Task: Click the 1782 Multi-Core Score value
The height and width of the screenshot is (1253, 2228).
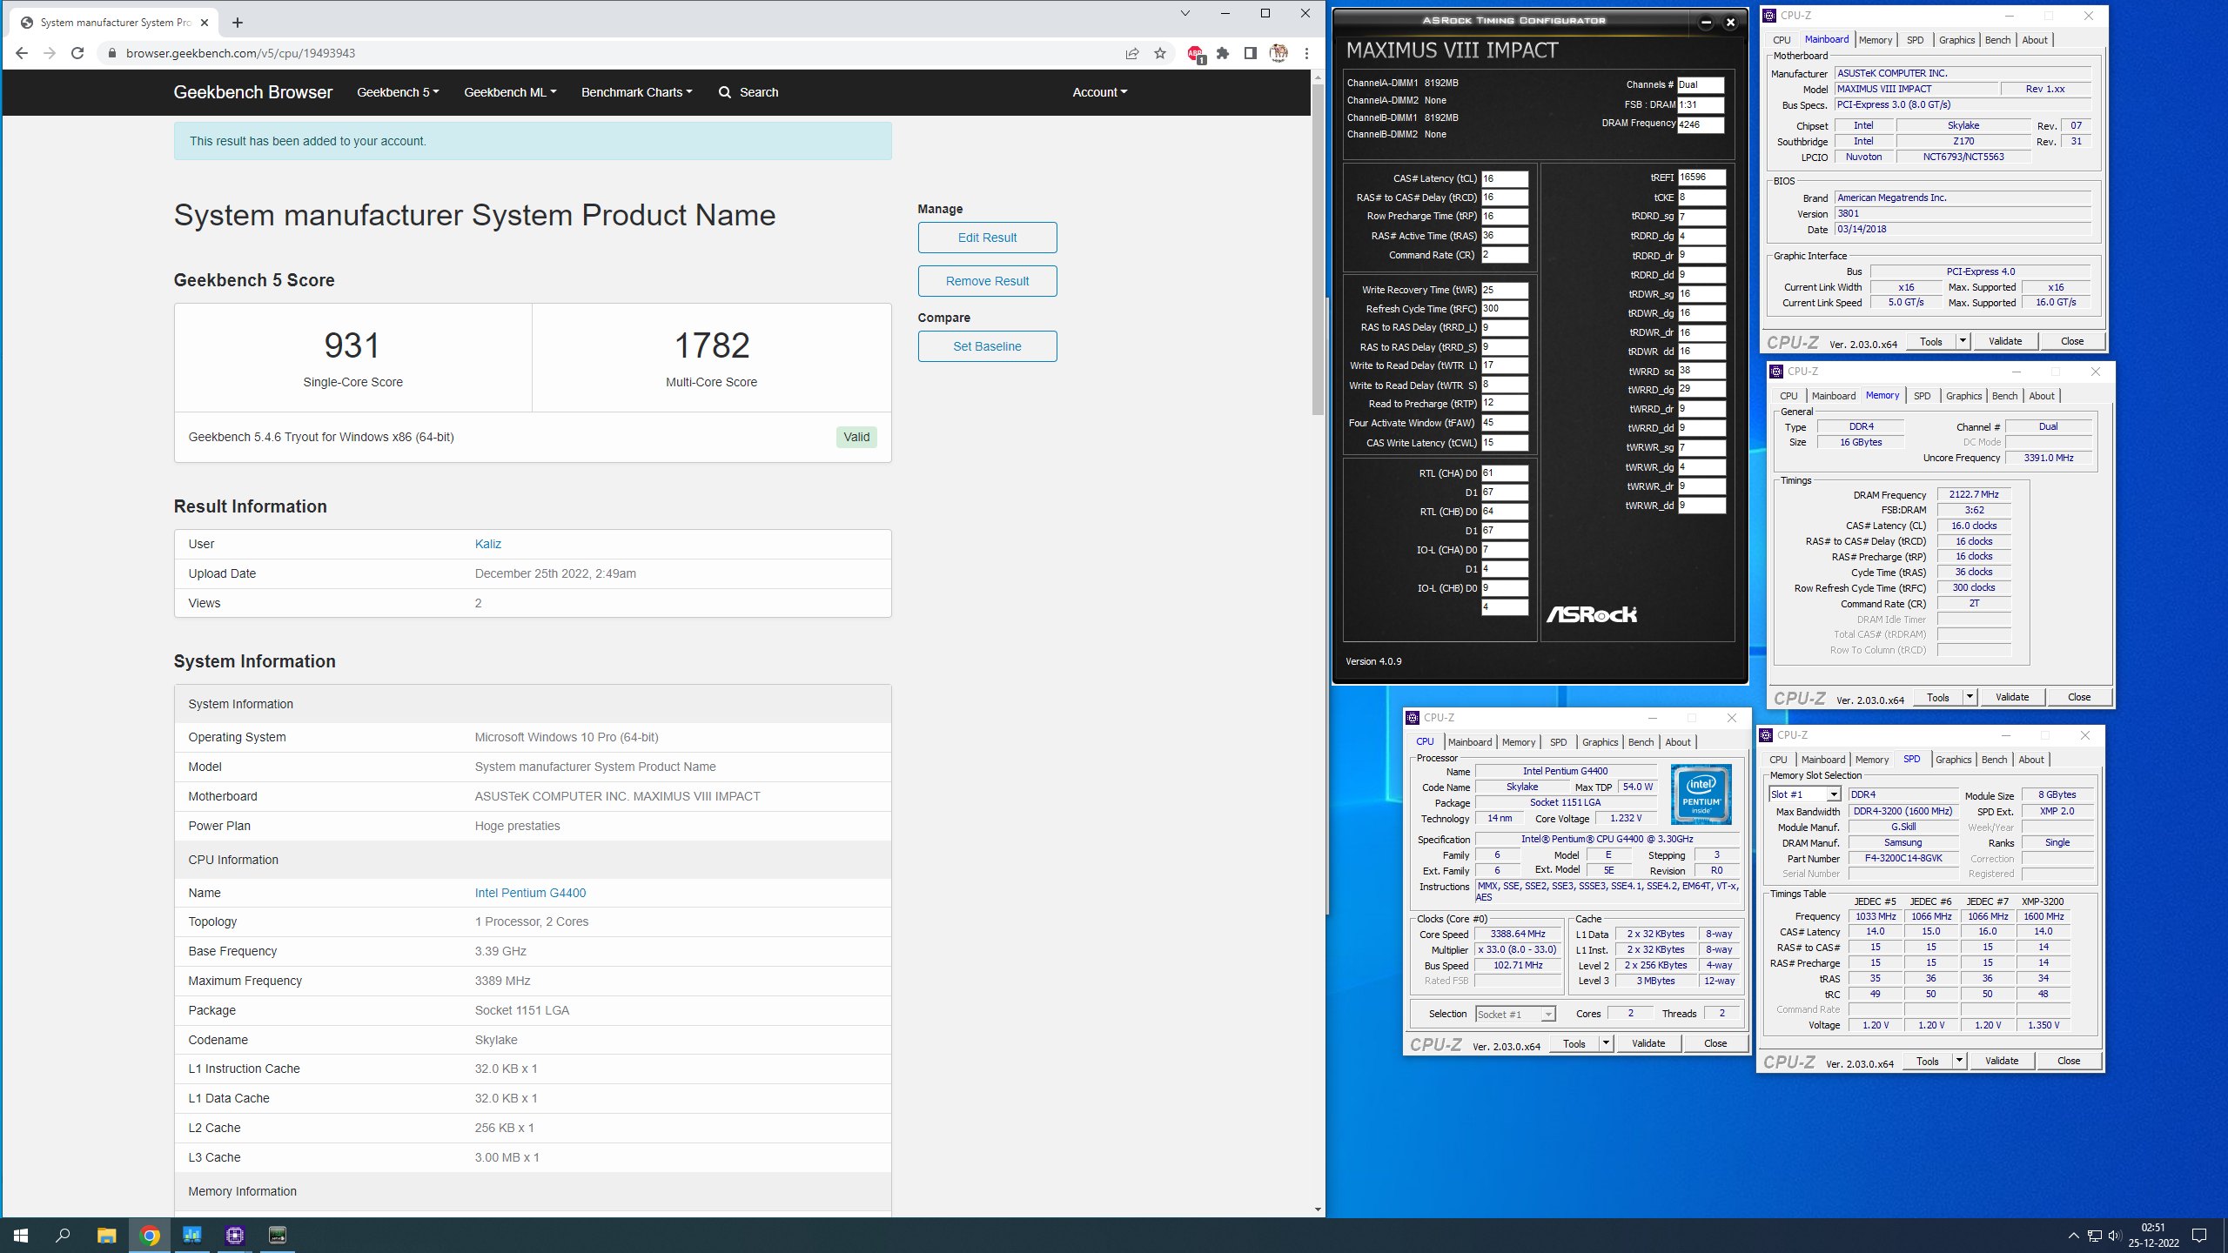Action: (x=712, y=345)
